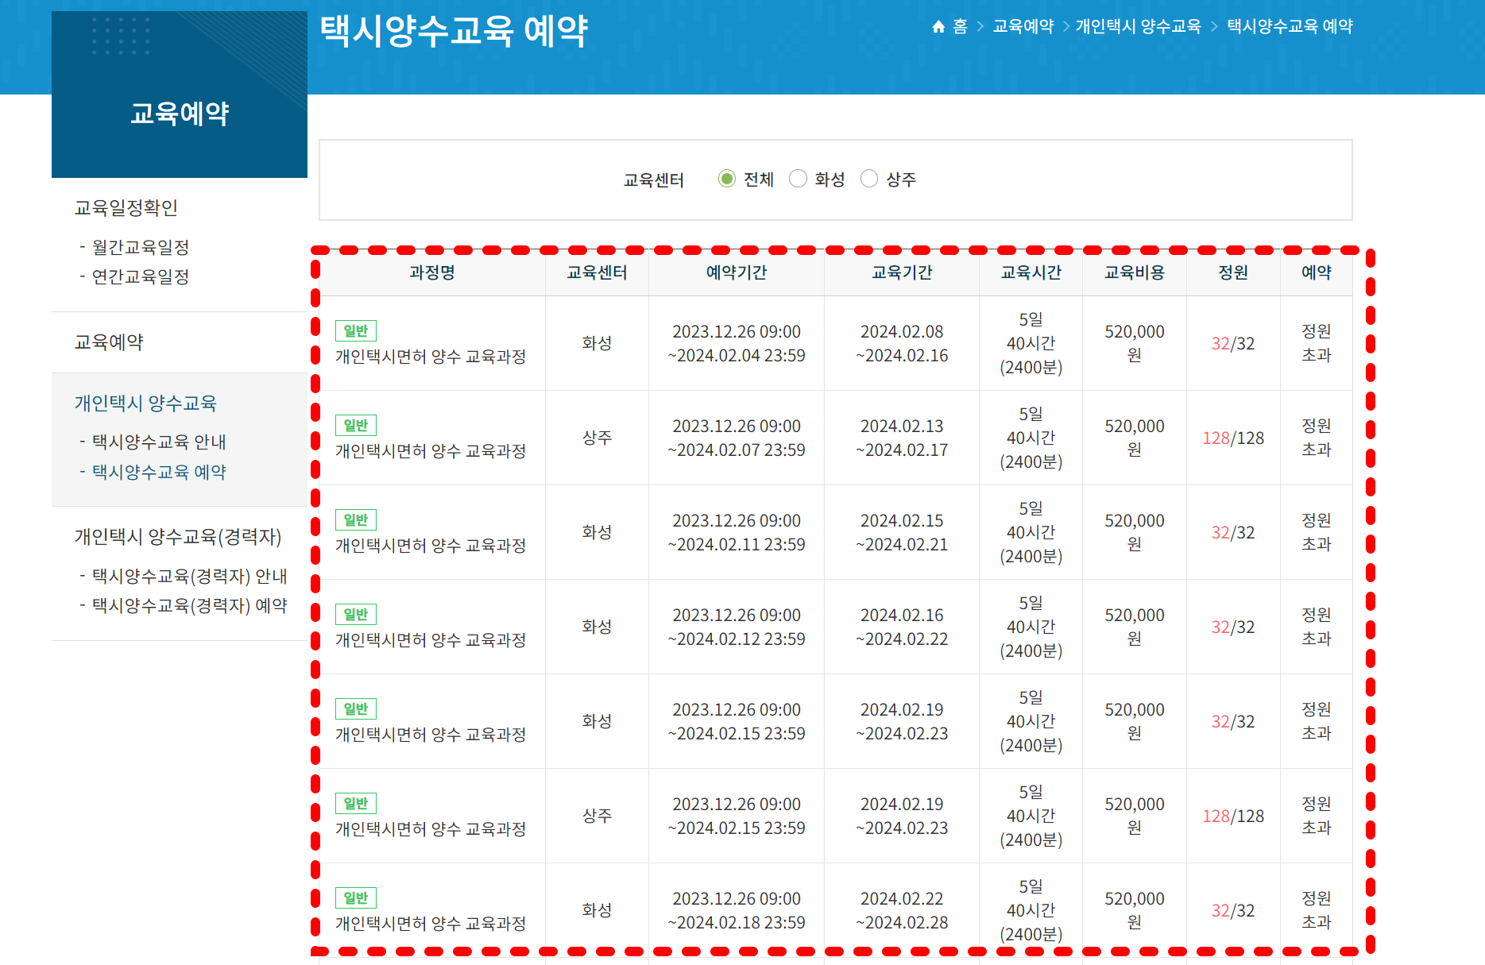
Task: Click course name in 2024.02.08 education row
Action: 431,357
